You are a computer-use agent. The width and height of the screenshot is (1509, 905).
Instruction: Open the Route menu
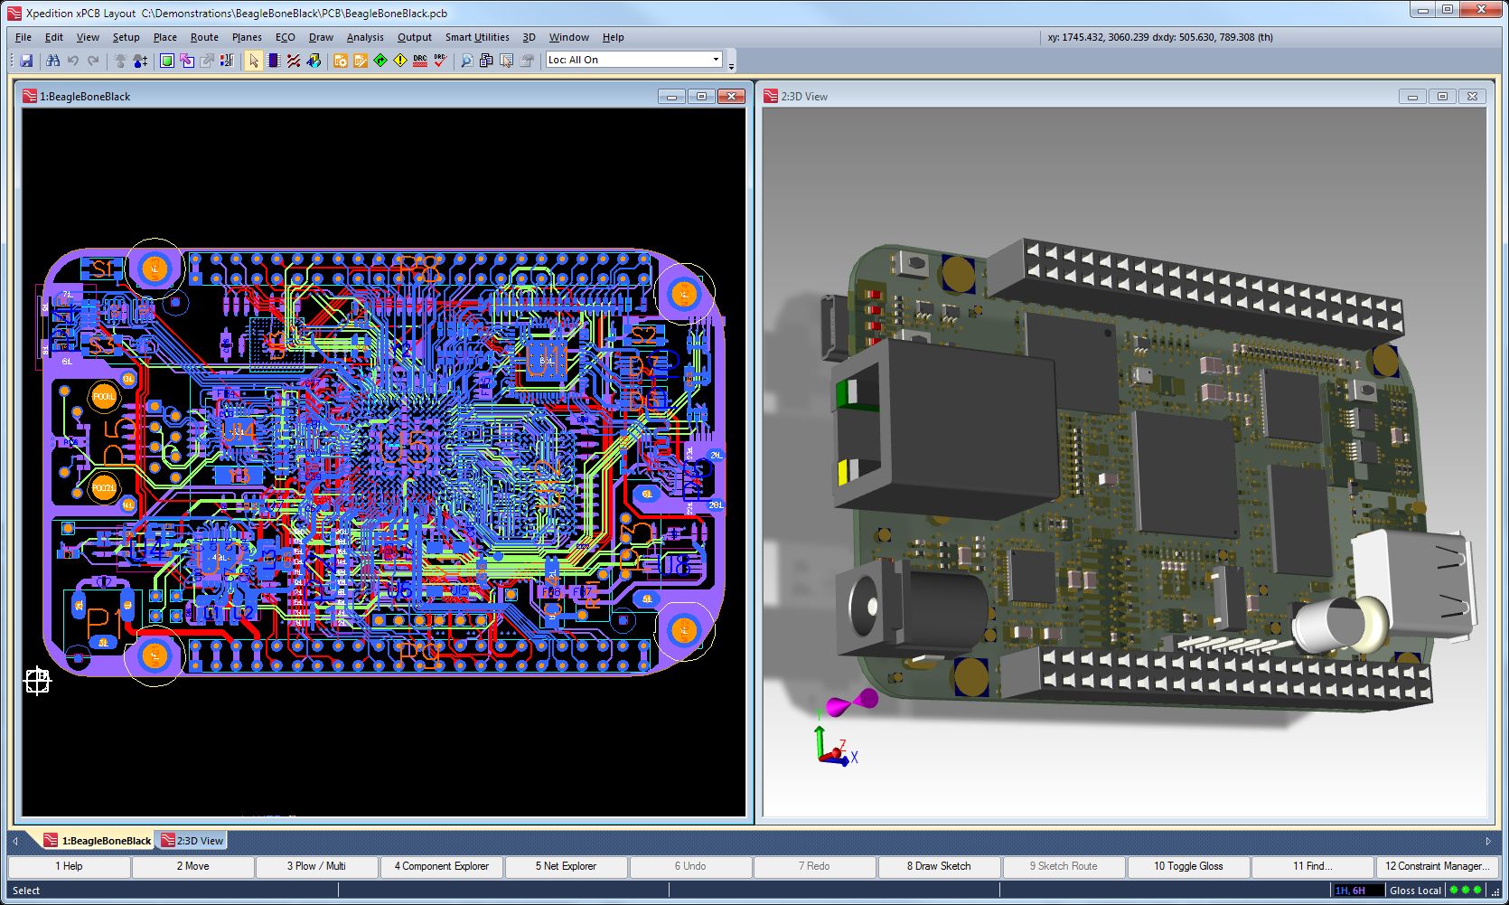click(x=203, y=37)
